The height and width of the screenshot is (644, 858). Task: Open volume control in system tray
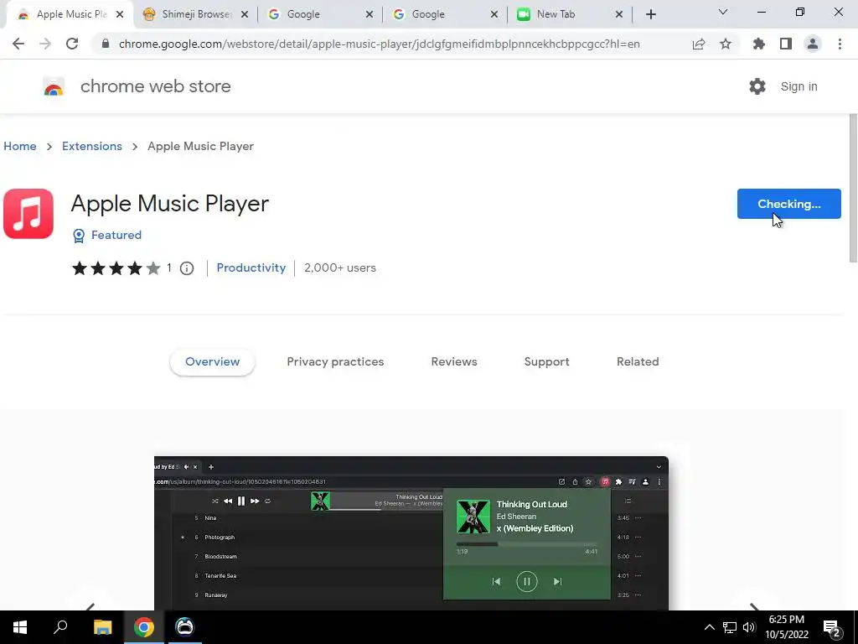[x=749, y=627]
